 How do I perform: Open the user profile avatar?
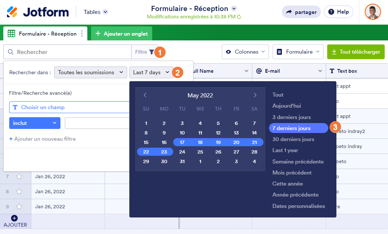pyautogui.click(x=373, y=12)
